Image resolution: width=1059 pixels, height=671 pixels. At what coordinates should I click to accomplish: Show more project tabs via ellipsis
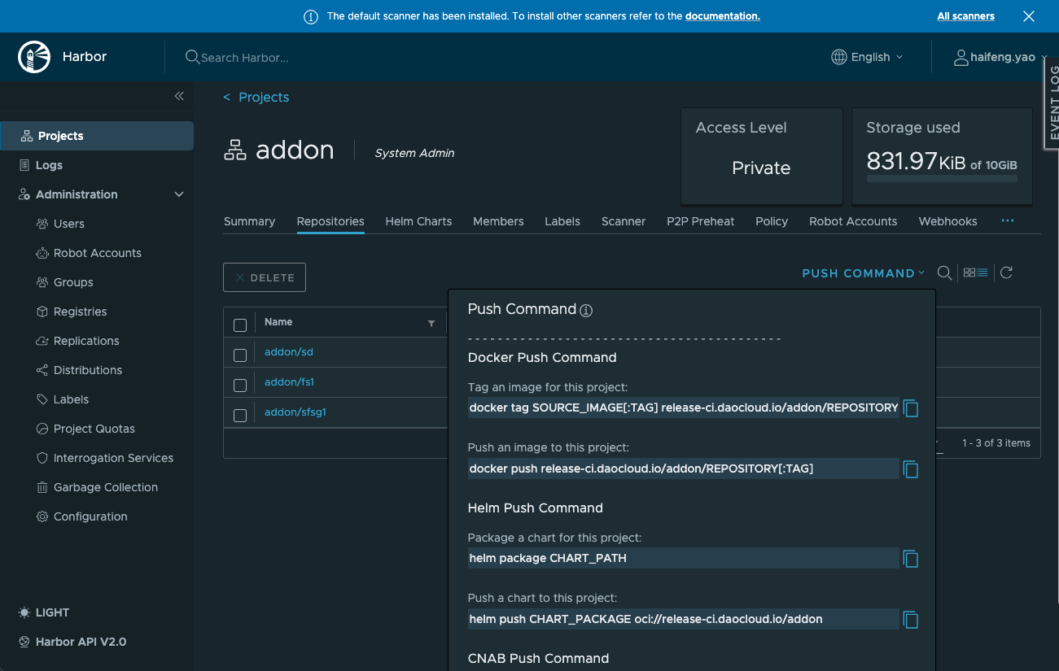[x=1008, y=220]
